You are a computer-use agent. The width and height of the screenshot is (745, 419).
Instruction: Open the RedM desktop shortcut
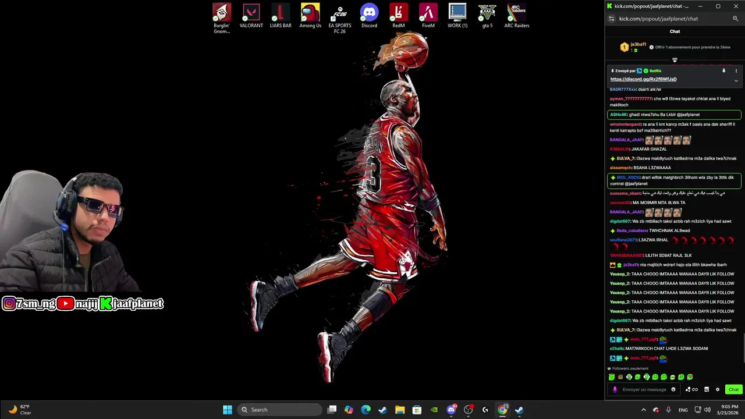[399, 16]
